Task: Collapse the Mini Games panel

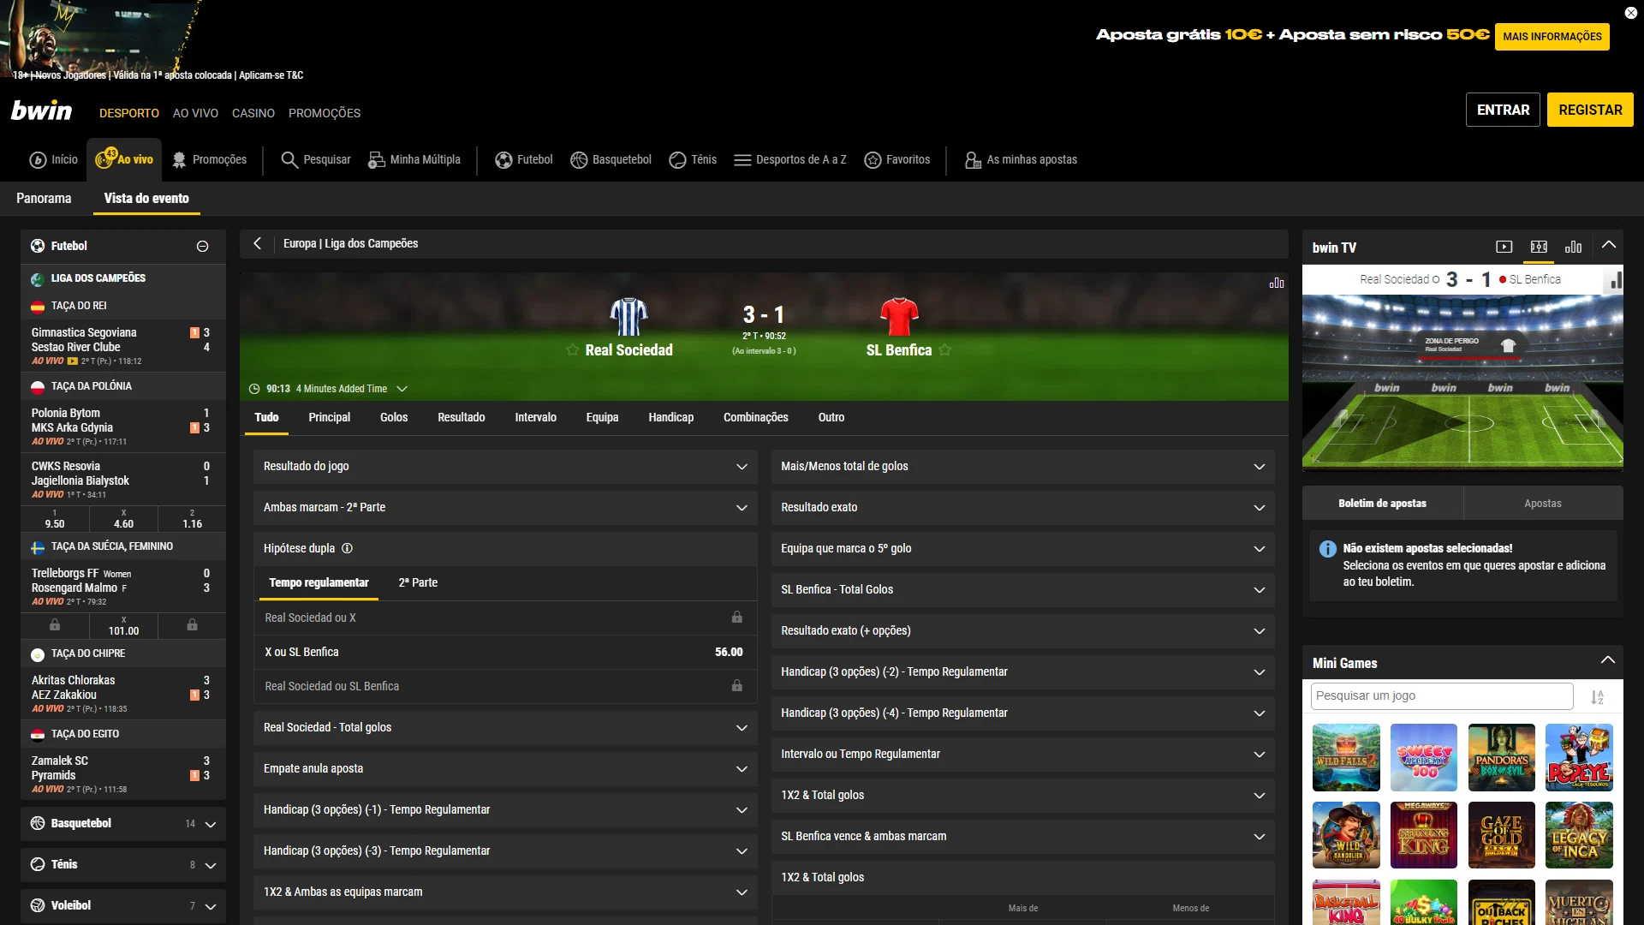Action: click(x=1608, y=661)
